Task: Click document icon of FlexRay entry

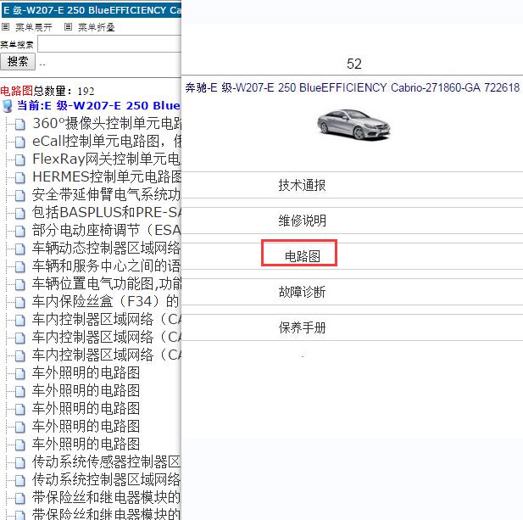Action: (x=20, y=160)
